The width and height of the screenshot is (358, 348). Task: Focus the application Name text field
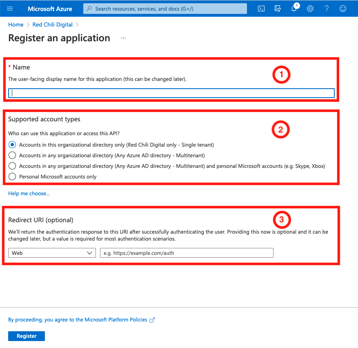[171, 93]
